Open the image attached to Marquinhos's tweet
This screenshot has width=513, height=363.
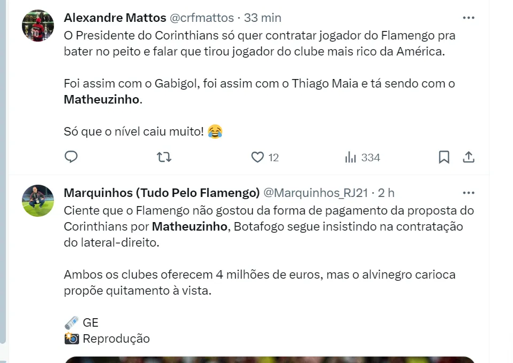point(270,359)
